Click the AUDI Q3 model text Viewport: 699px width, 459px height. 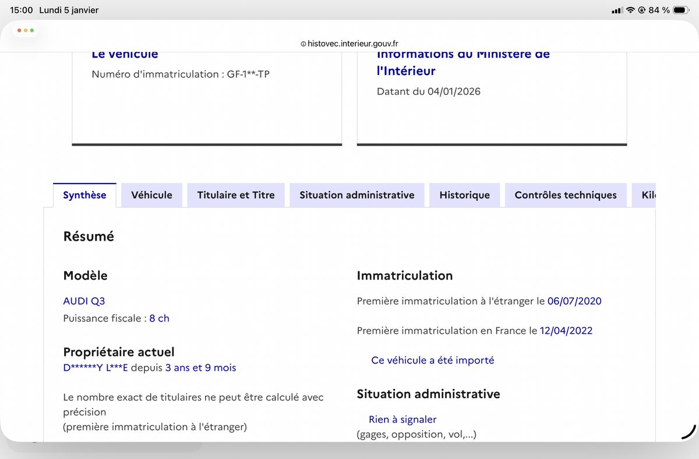[x=84, y=301]
